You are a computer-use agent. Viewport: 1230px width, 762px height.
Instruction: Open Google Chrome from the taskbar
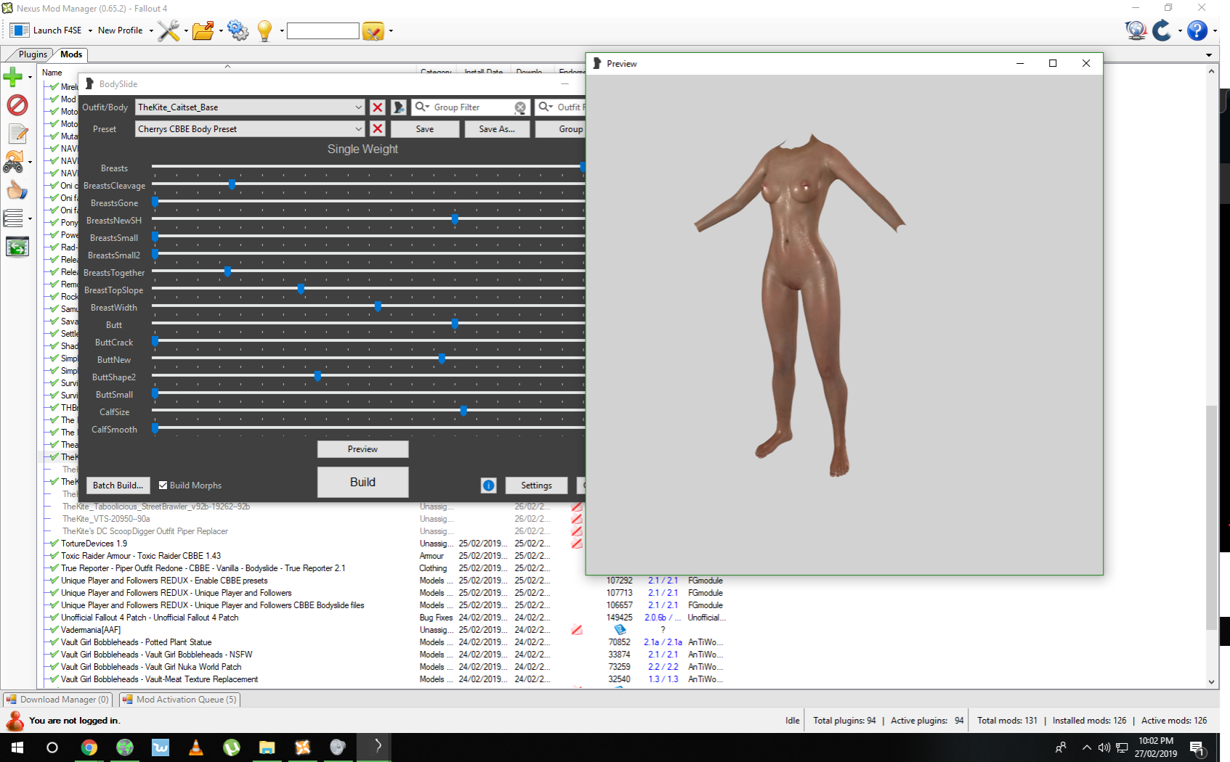click(x=89, y=747)
